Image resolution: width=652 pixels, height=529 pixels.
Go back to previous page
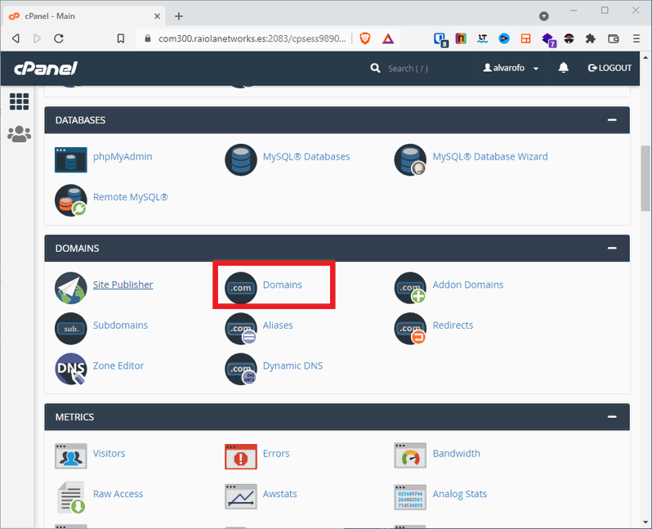coord(16,38)
